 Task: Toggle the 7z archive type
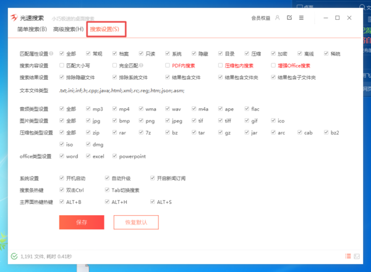click(141, 132)
